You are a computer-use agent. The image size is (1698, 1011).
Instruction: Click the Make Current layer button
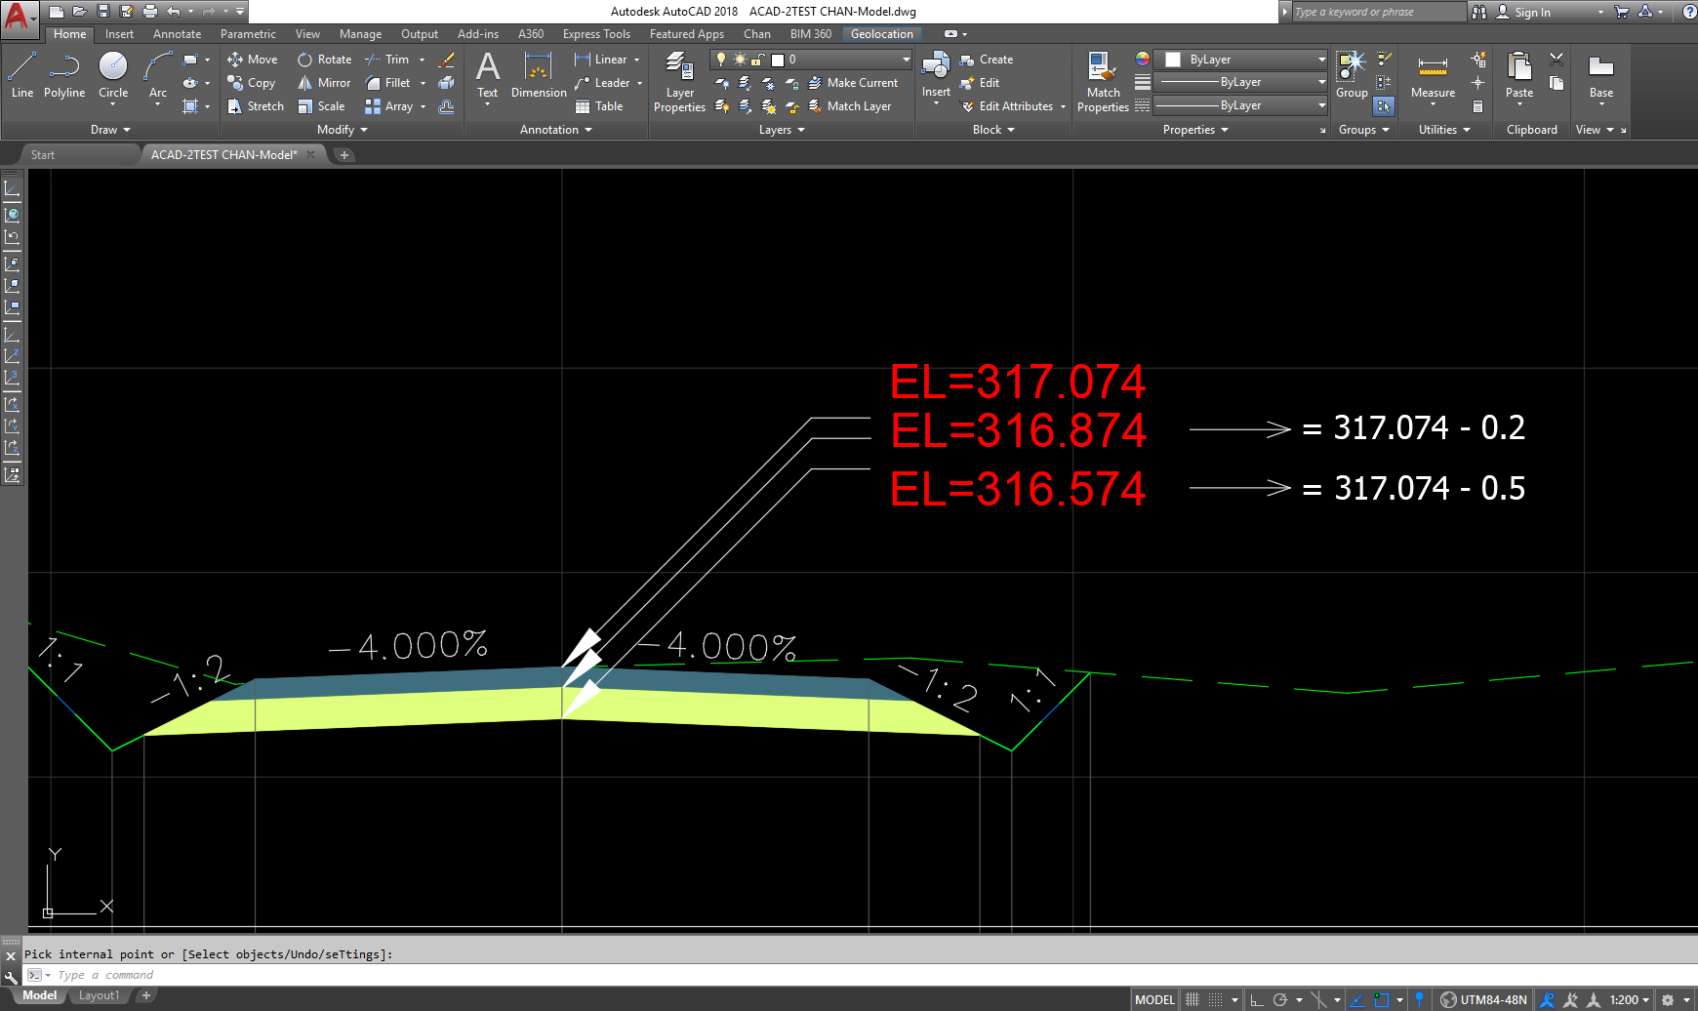pos(862,83)
